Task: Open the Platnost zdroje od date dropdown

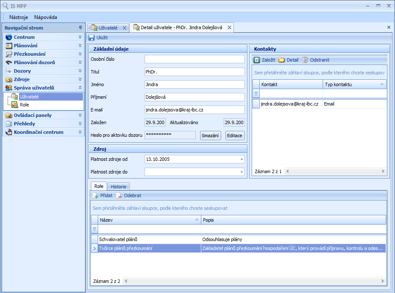Action: [x=241, y=159]
